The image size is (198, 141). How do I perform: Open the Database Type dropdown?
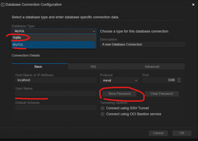pyautogui.click(x=54, y=31)
